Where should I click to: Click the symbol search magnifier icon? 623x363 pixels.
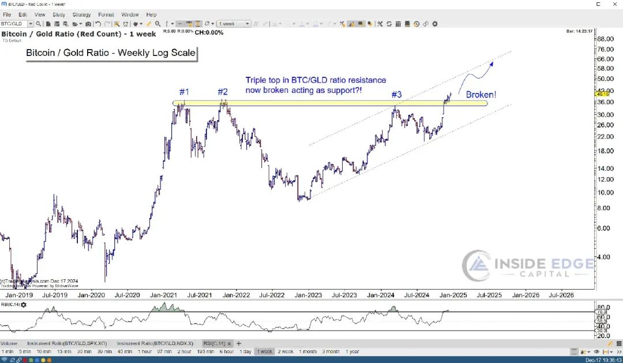38,24
